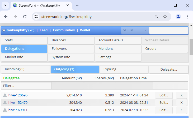This screenshot has height=118, width=193.
Task: Open the new tab plus button
Action: click(77, 6)
